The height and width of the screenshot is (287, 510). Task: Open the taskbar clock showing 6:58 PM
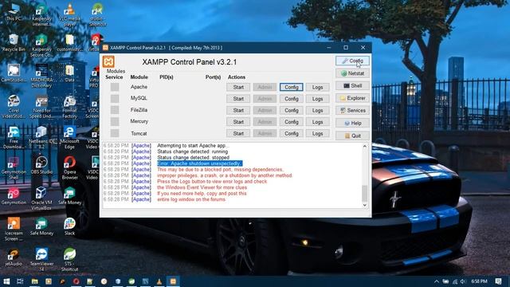coord(480,281)
